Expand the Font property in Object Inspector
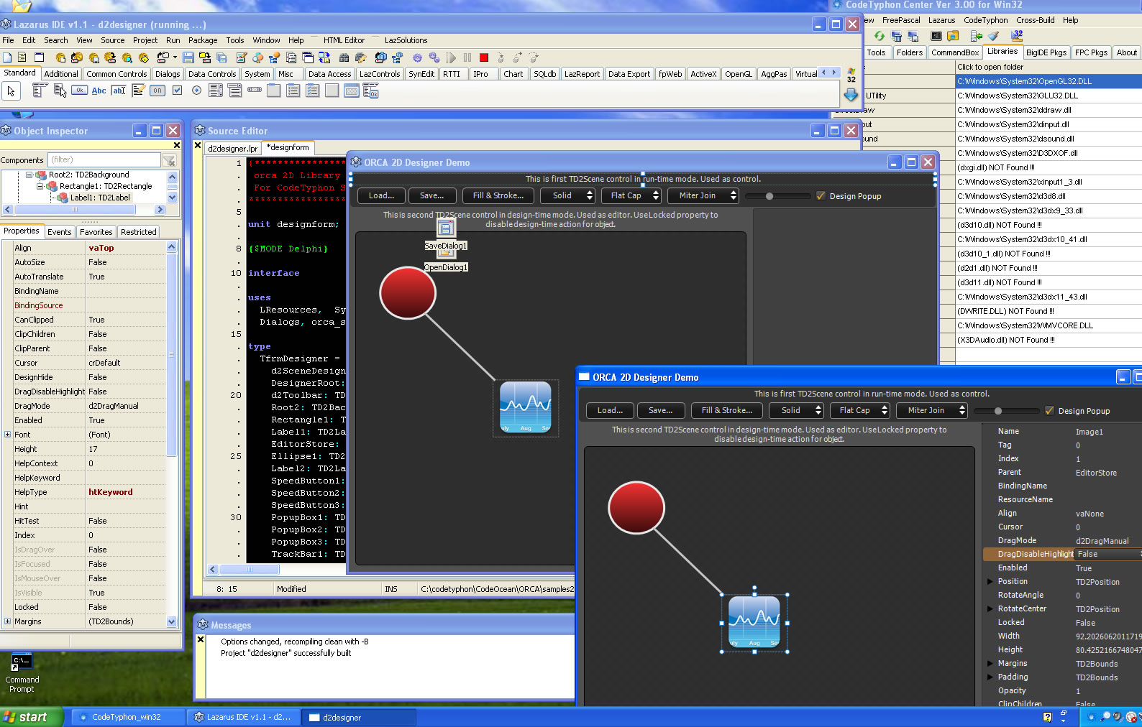Screen dimensions: 1142x727 7,434
